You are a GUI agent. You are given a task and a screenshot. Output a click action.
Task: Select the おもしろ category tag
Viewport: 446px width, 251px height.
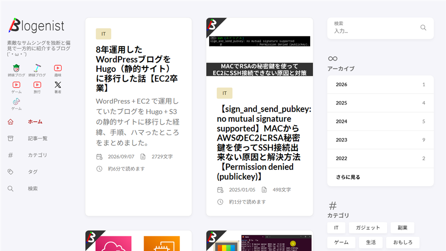point(403,243)
